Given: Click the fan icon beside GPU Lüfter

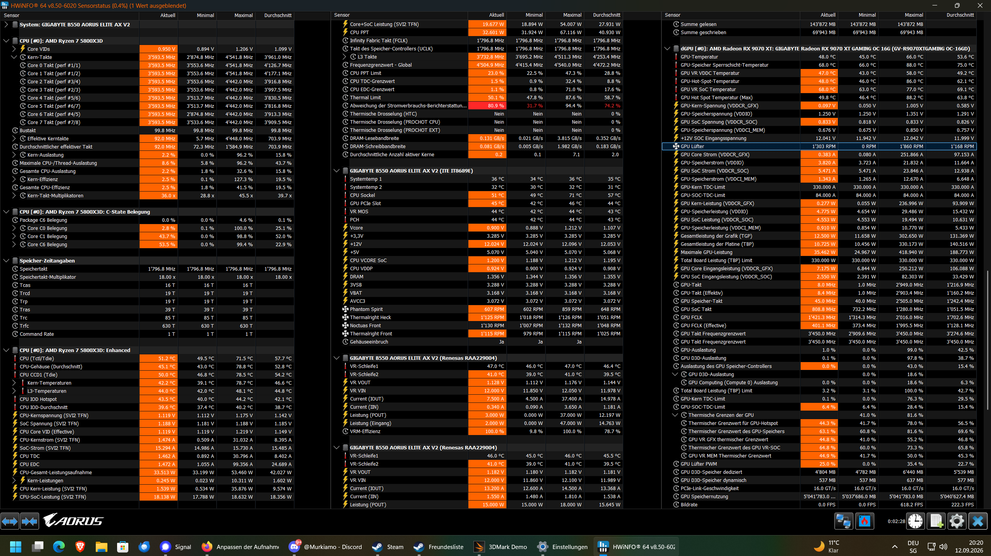Looking at the screenshot, I should click(676, 147).
